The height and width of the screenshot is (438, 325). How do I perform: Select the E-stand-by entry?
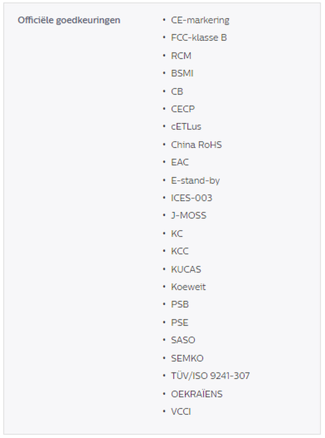(196, 181)
